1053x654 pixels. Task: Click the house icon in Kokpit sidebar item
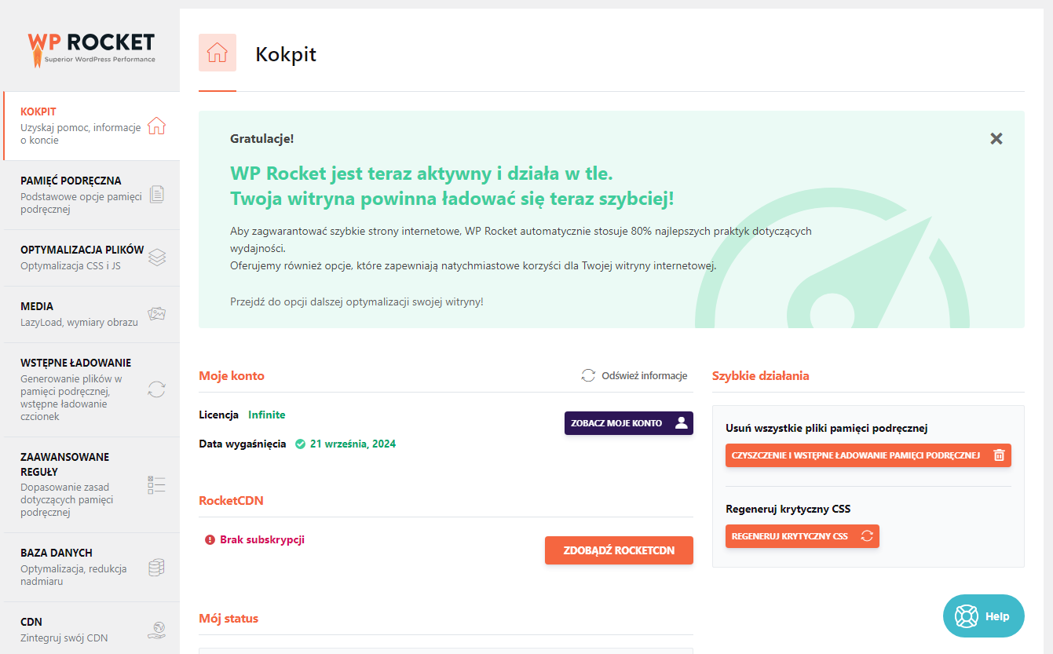pos(156,126)
